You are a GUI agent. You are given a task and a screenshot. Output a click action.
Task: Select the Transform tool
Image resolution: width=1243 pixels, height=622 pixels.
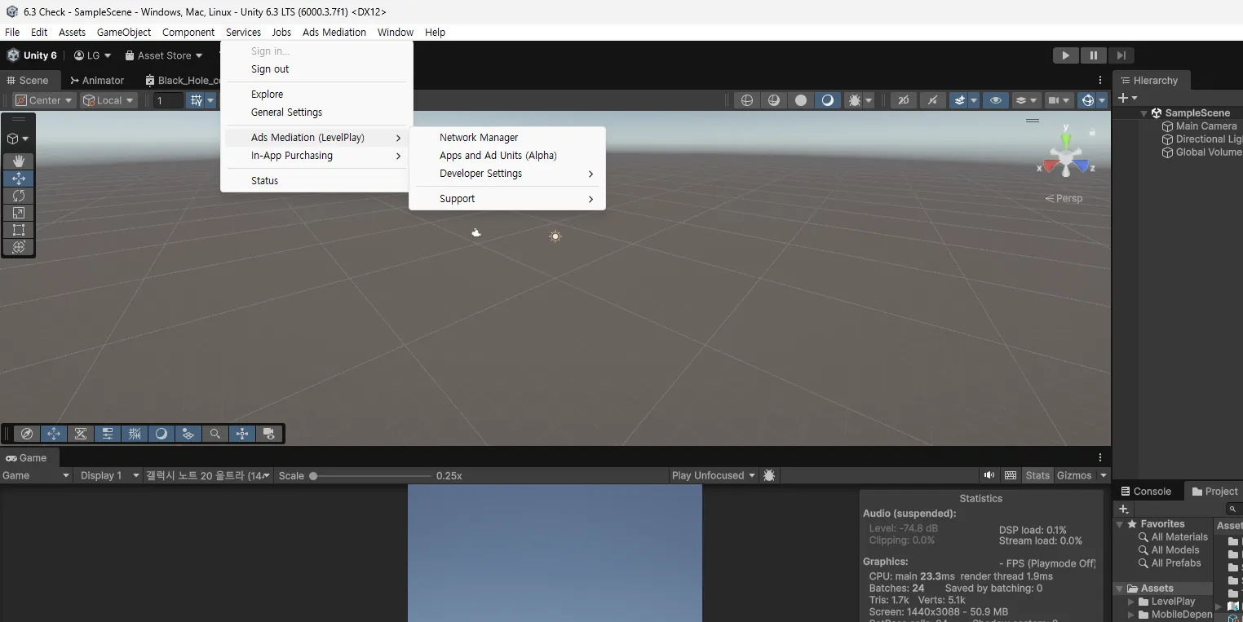pyautogui.click(x=19, y=247)
